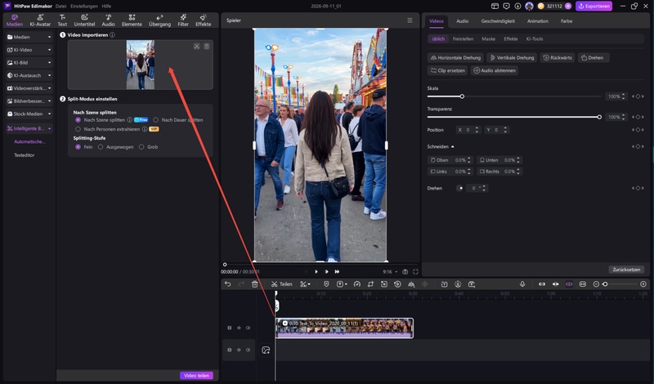Viewport: 654px width, 384px height.
Task: Switch to the Farbe tab
Action: [x=567, y=21]
